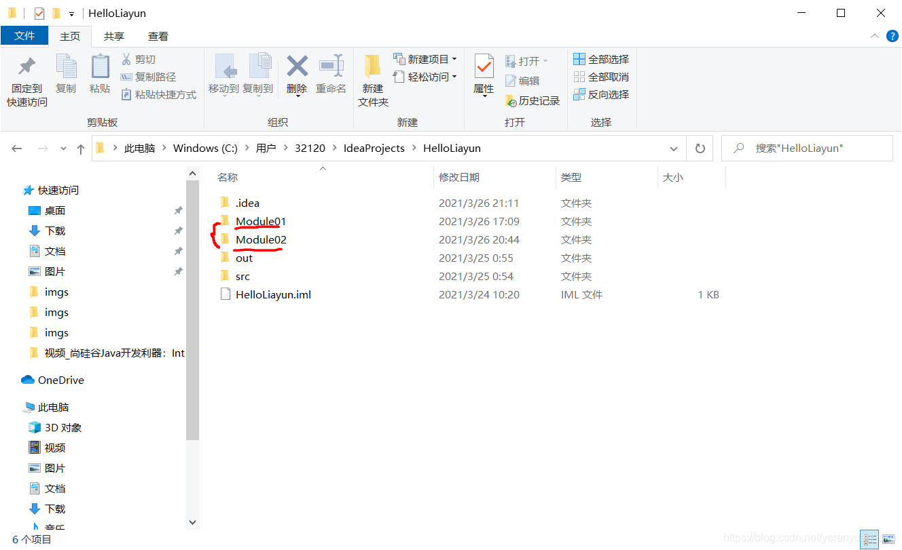
Task: Click New folder (新建文件夹) icon
Action: click(373, 66)
